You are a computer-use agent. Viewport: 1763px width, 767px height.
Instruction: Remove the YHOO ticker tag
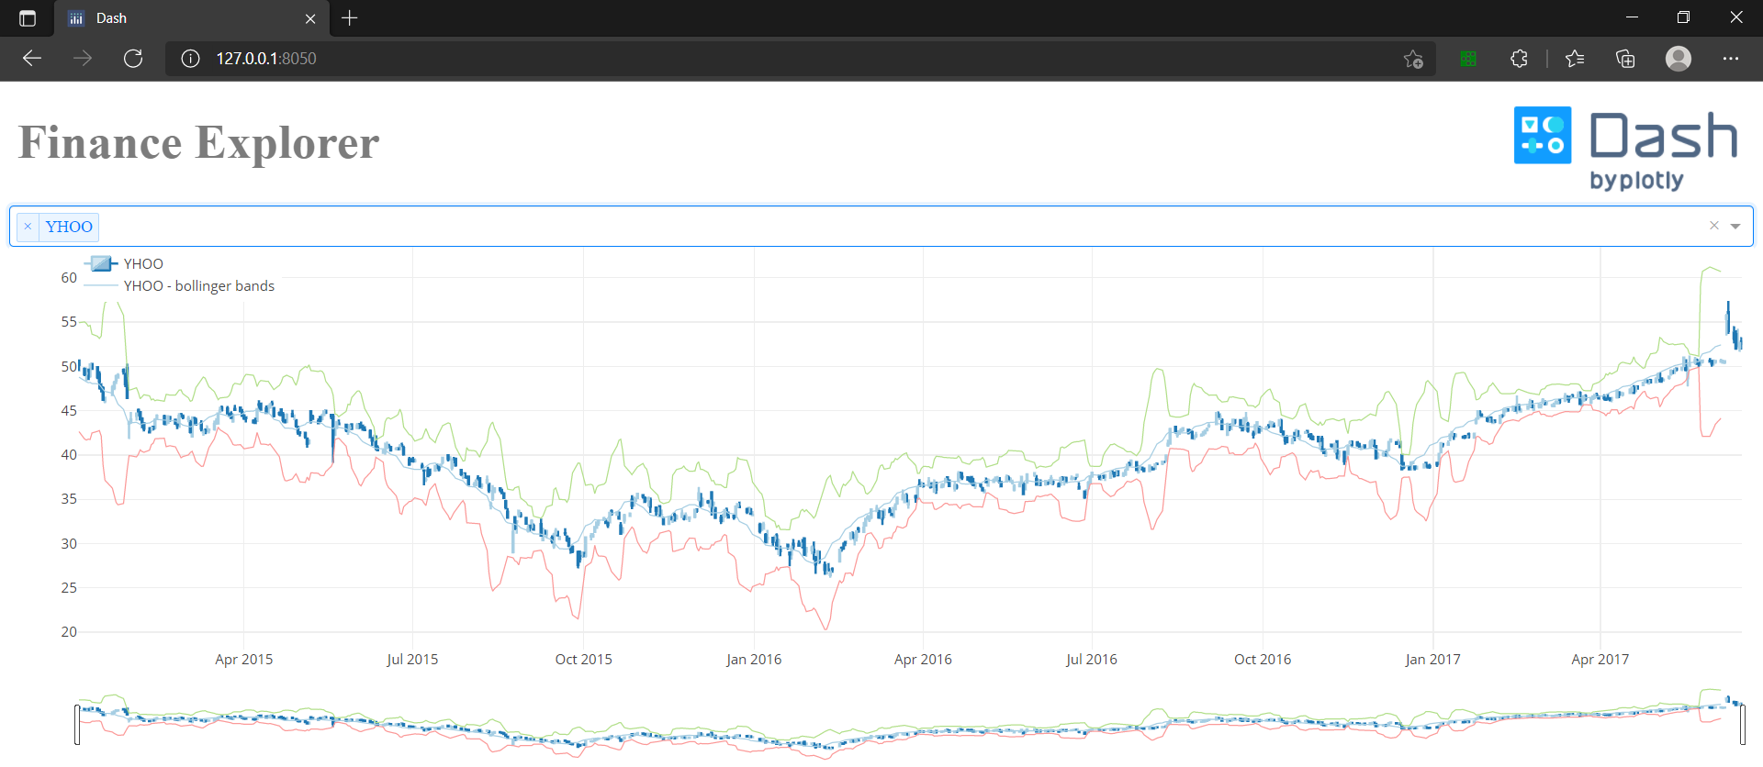(x=28, y=227)
